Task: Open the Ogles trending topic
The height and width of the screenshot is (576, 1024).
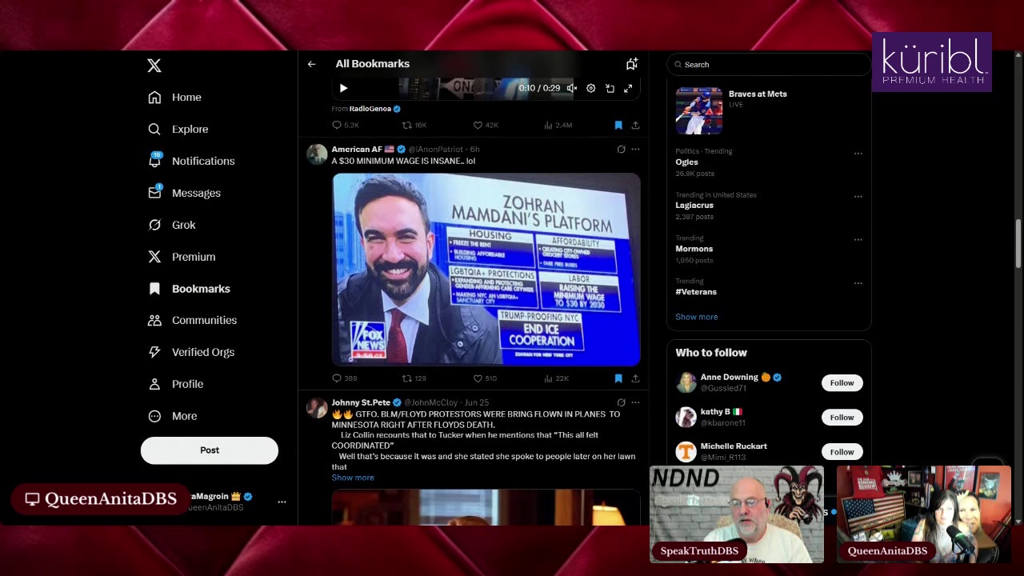Action: pos(686,162)
